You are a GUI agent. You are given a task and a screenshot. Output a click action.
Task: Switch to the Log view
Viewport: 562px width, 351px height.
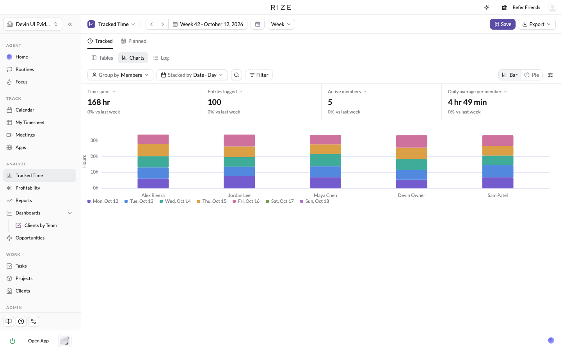point(161,58)
